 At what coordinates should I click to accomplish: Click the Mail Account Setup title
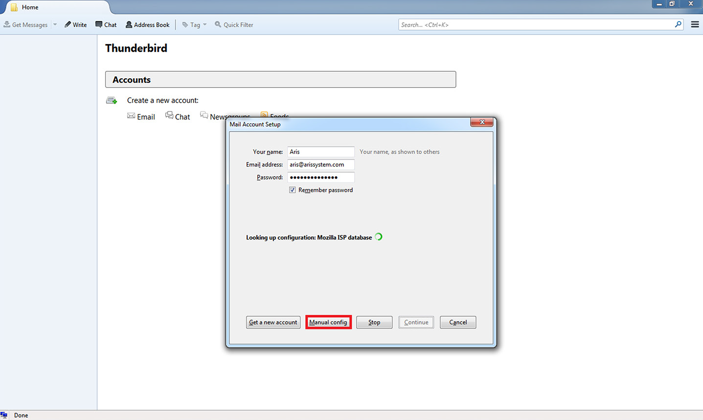(255, 124)
